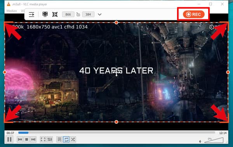Open extended settings equalizer icon
The image size is (233, 147).
coord(50,140)
